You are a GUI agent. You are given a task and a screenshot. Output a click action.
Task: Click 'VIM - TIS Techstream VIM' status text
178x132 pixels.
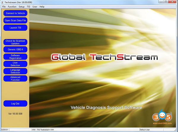tap(43, 130)
